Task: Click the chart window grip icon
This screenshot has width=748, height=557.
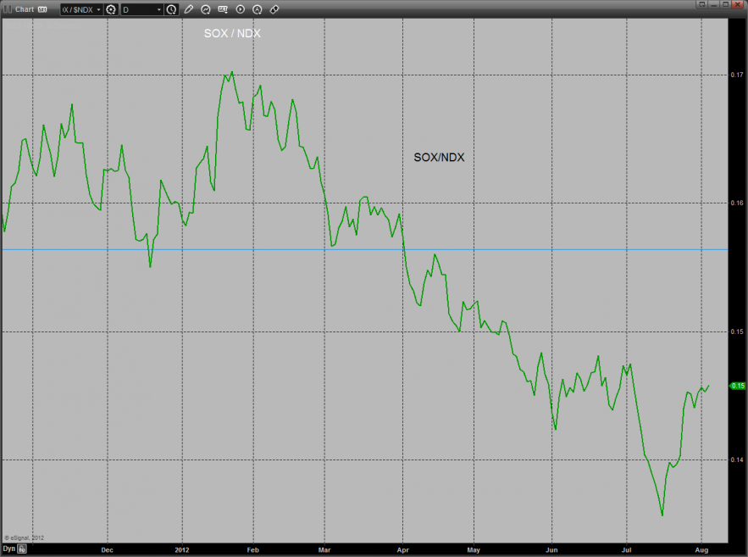Action: (x=8, y=9)
